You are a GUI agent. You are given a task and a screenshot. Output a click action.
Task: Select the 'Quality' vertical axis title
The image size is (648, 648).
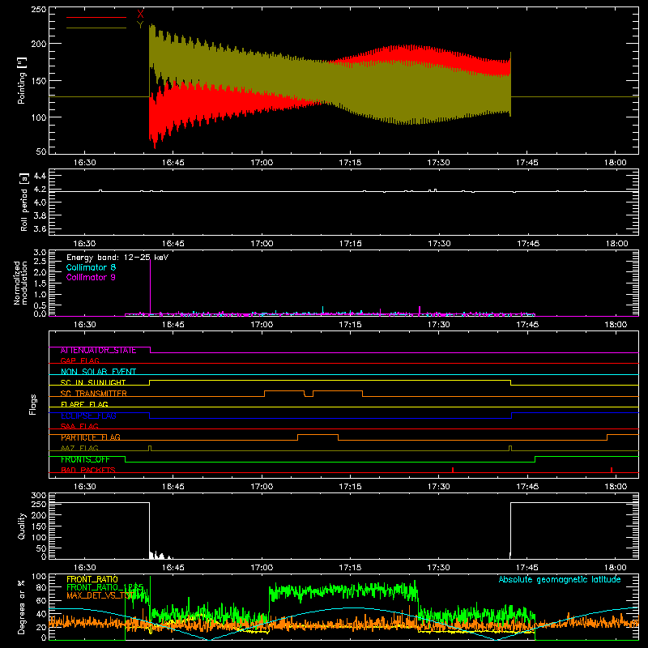pos(22,526)
